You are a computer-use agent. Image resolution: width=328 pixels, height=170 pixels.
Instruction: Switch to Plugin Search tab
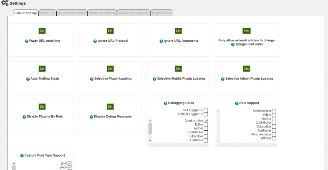161,13
